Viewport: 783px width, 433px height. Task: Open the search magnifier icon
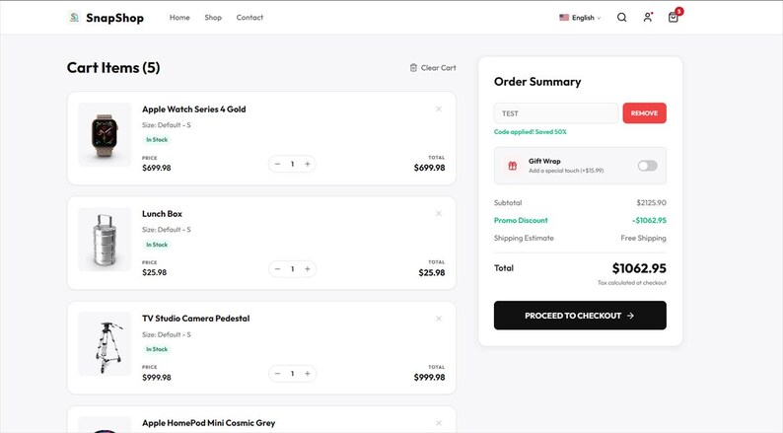tap(621, 18)
